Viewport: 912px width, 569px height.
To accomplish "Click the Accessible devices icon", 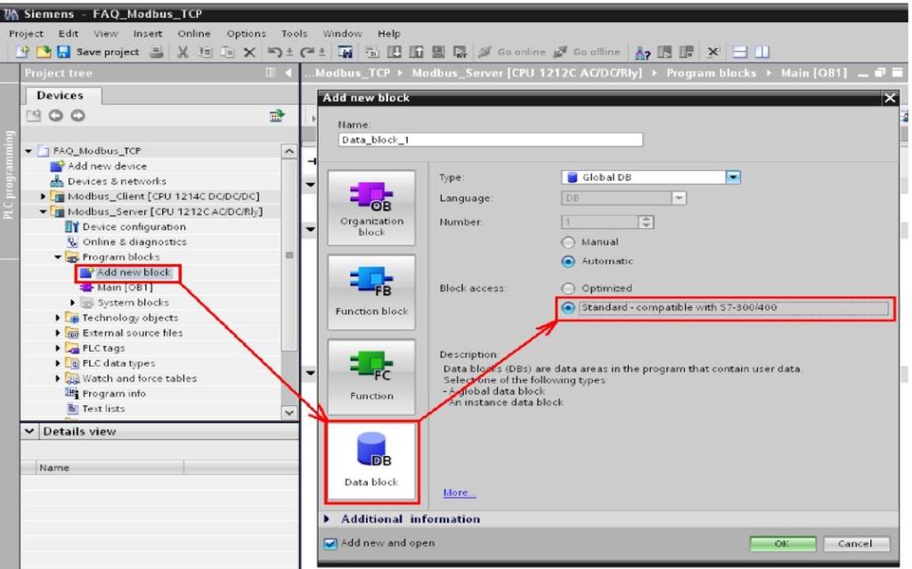I will 642,53.
